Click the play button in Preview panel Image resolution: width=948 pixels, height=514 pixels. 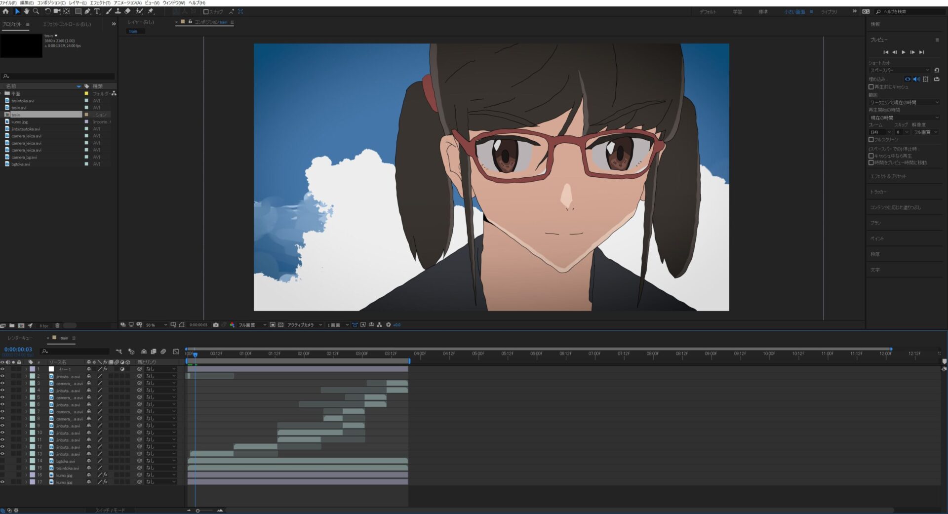(904, 52)
